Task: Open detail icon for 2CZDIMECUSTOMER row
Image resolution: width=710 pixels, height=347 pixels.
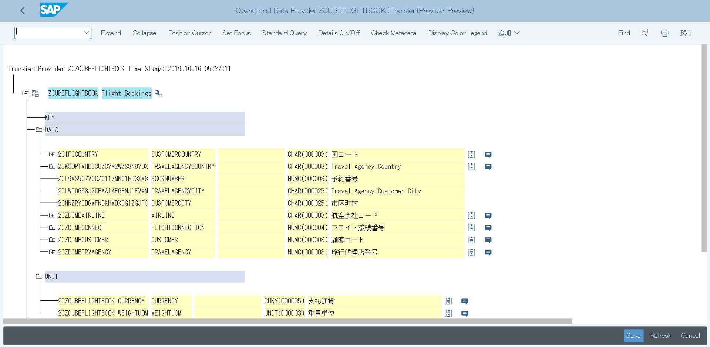Action: tap(471, 240)
